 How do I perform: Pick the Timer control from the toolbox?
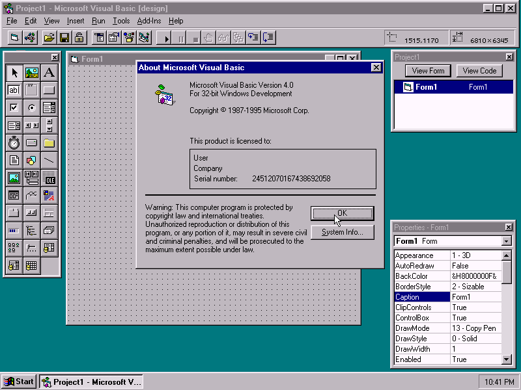click(13, 142)
